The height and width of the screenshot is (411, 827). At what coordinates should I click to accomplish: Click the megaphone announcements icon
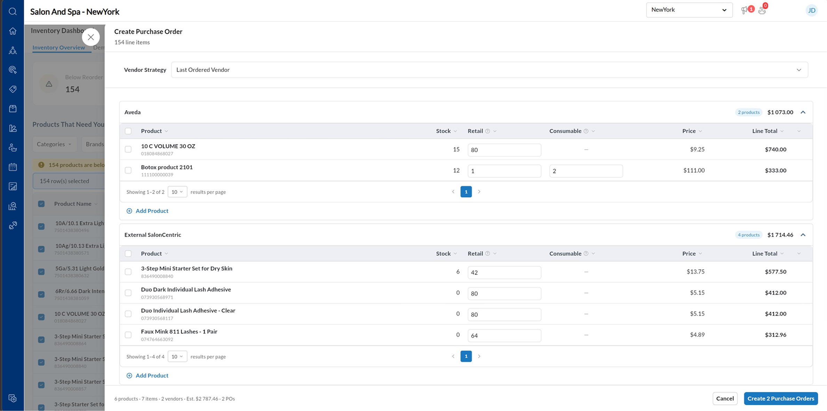(745, 10)
